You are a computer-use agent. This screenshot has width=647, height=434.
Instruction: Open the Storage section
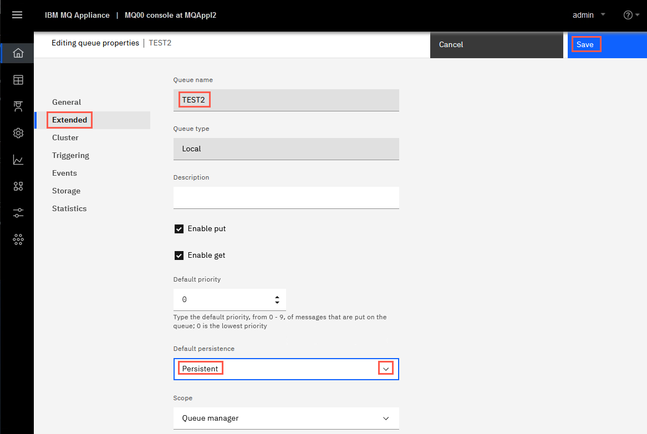pyautogui.click(x=66, y=191)
